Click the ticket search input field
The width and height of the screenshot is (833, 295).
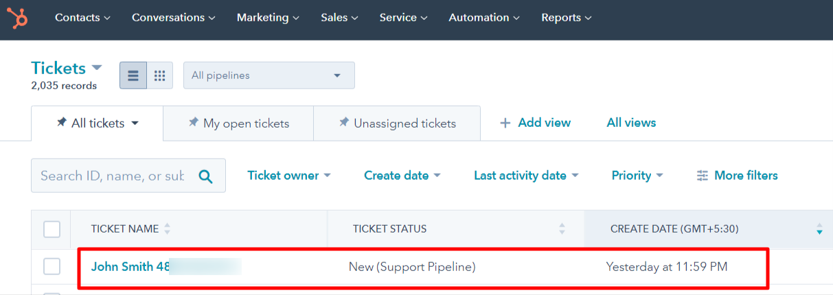click(x=113, y=176)
